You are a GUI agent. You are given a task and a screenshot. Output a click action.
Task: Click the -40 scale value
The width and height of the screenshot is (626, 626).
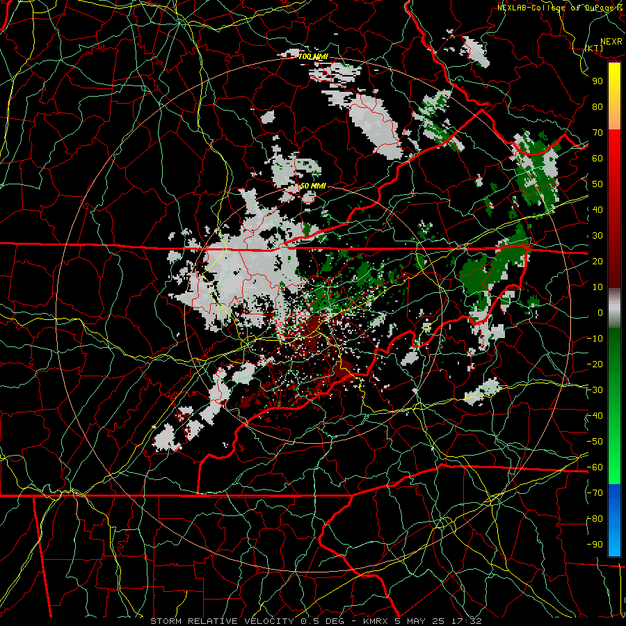(595, 416)
